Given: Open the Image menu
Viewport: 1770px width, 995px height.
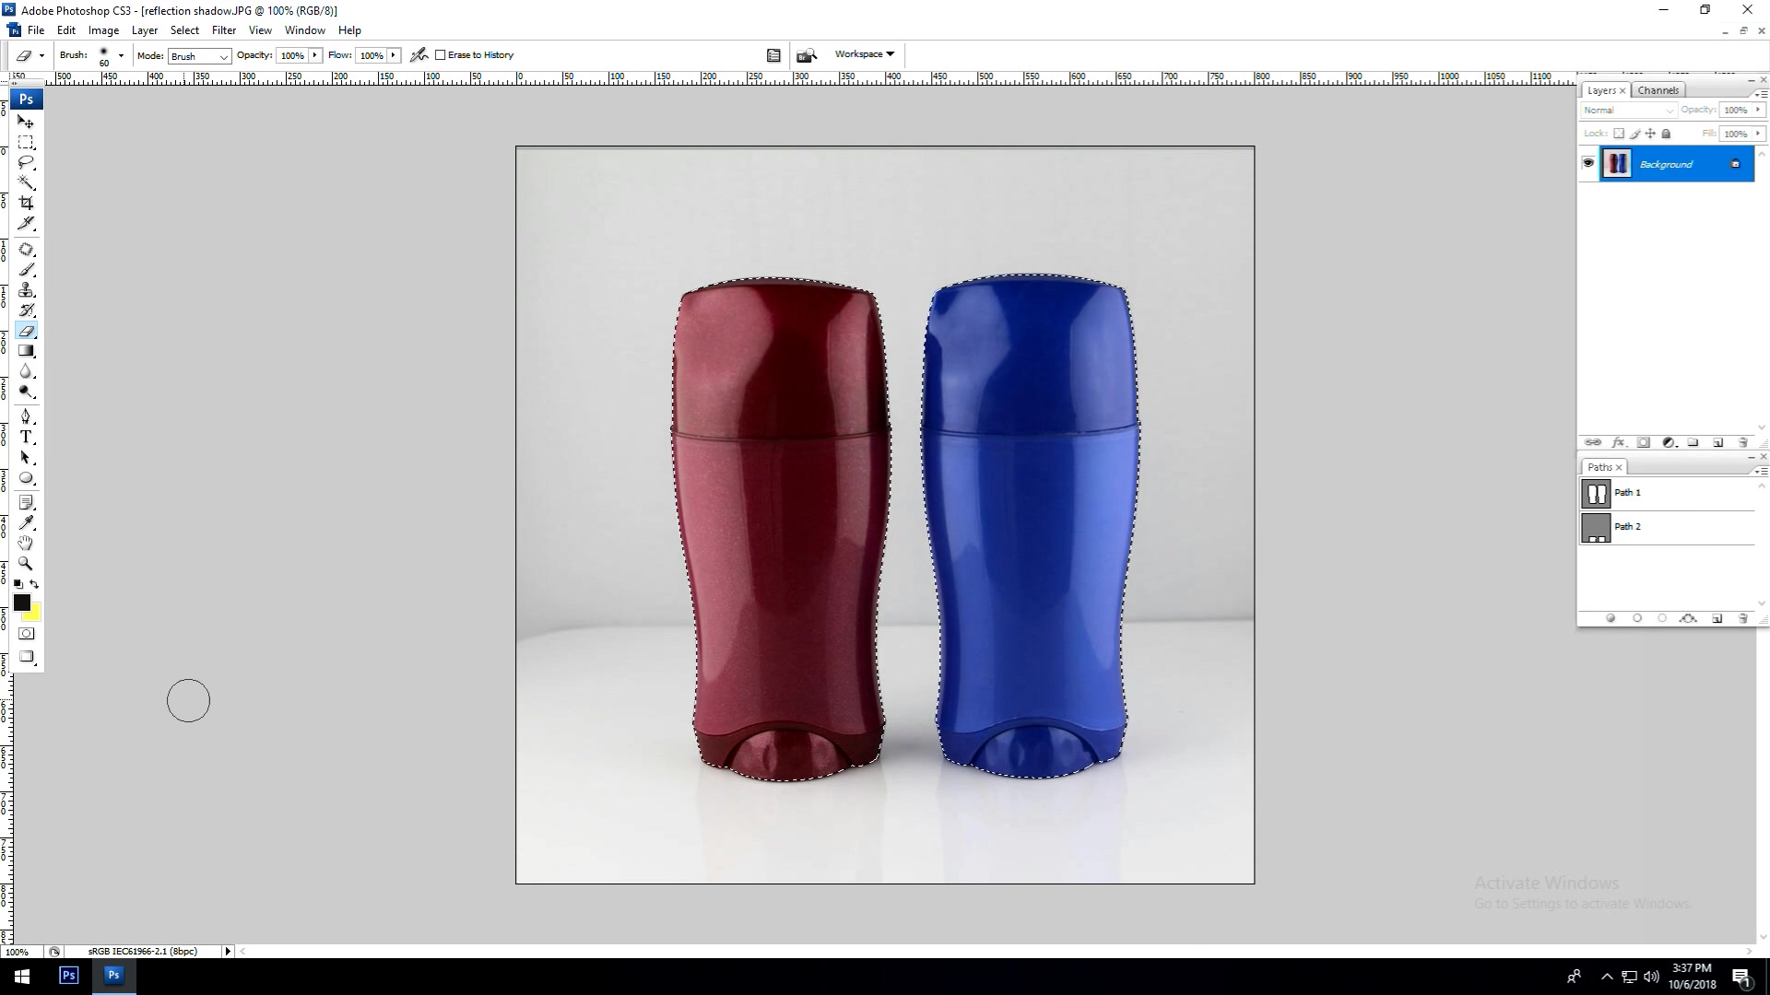Looking at the screenshot, I should pos(103,30).
